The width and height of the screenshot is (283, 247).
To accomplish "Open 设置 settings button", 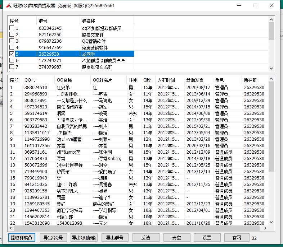I will 207,238.
